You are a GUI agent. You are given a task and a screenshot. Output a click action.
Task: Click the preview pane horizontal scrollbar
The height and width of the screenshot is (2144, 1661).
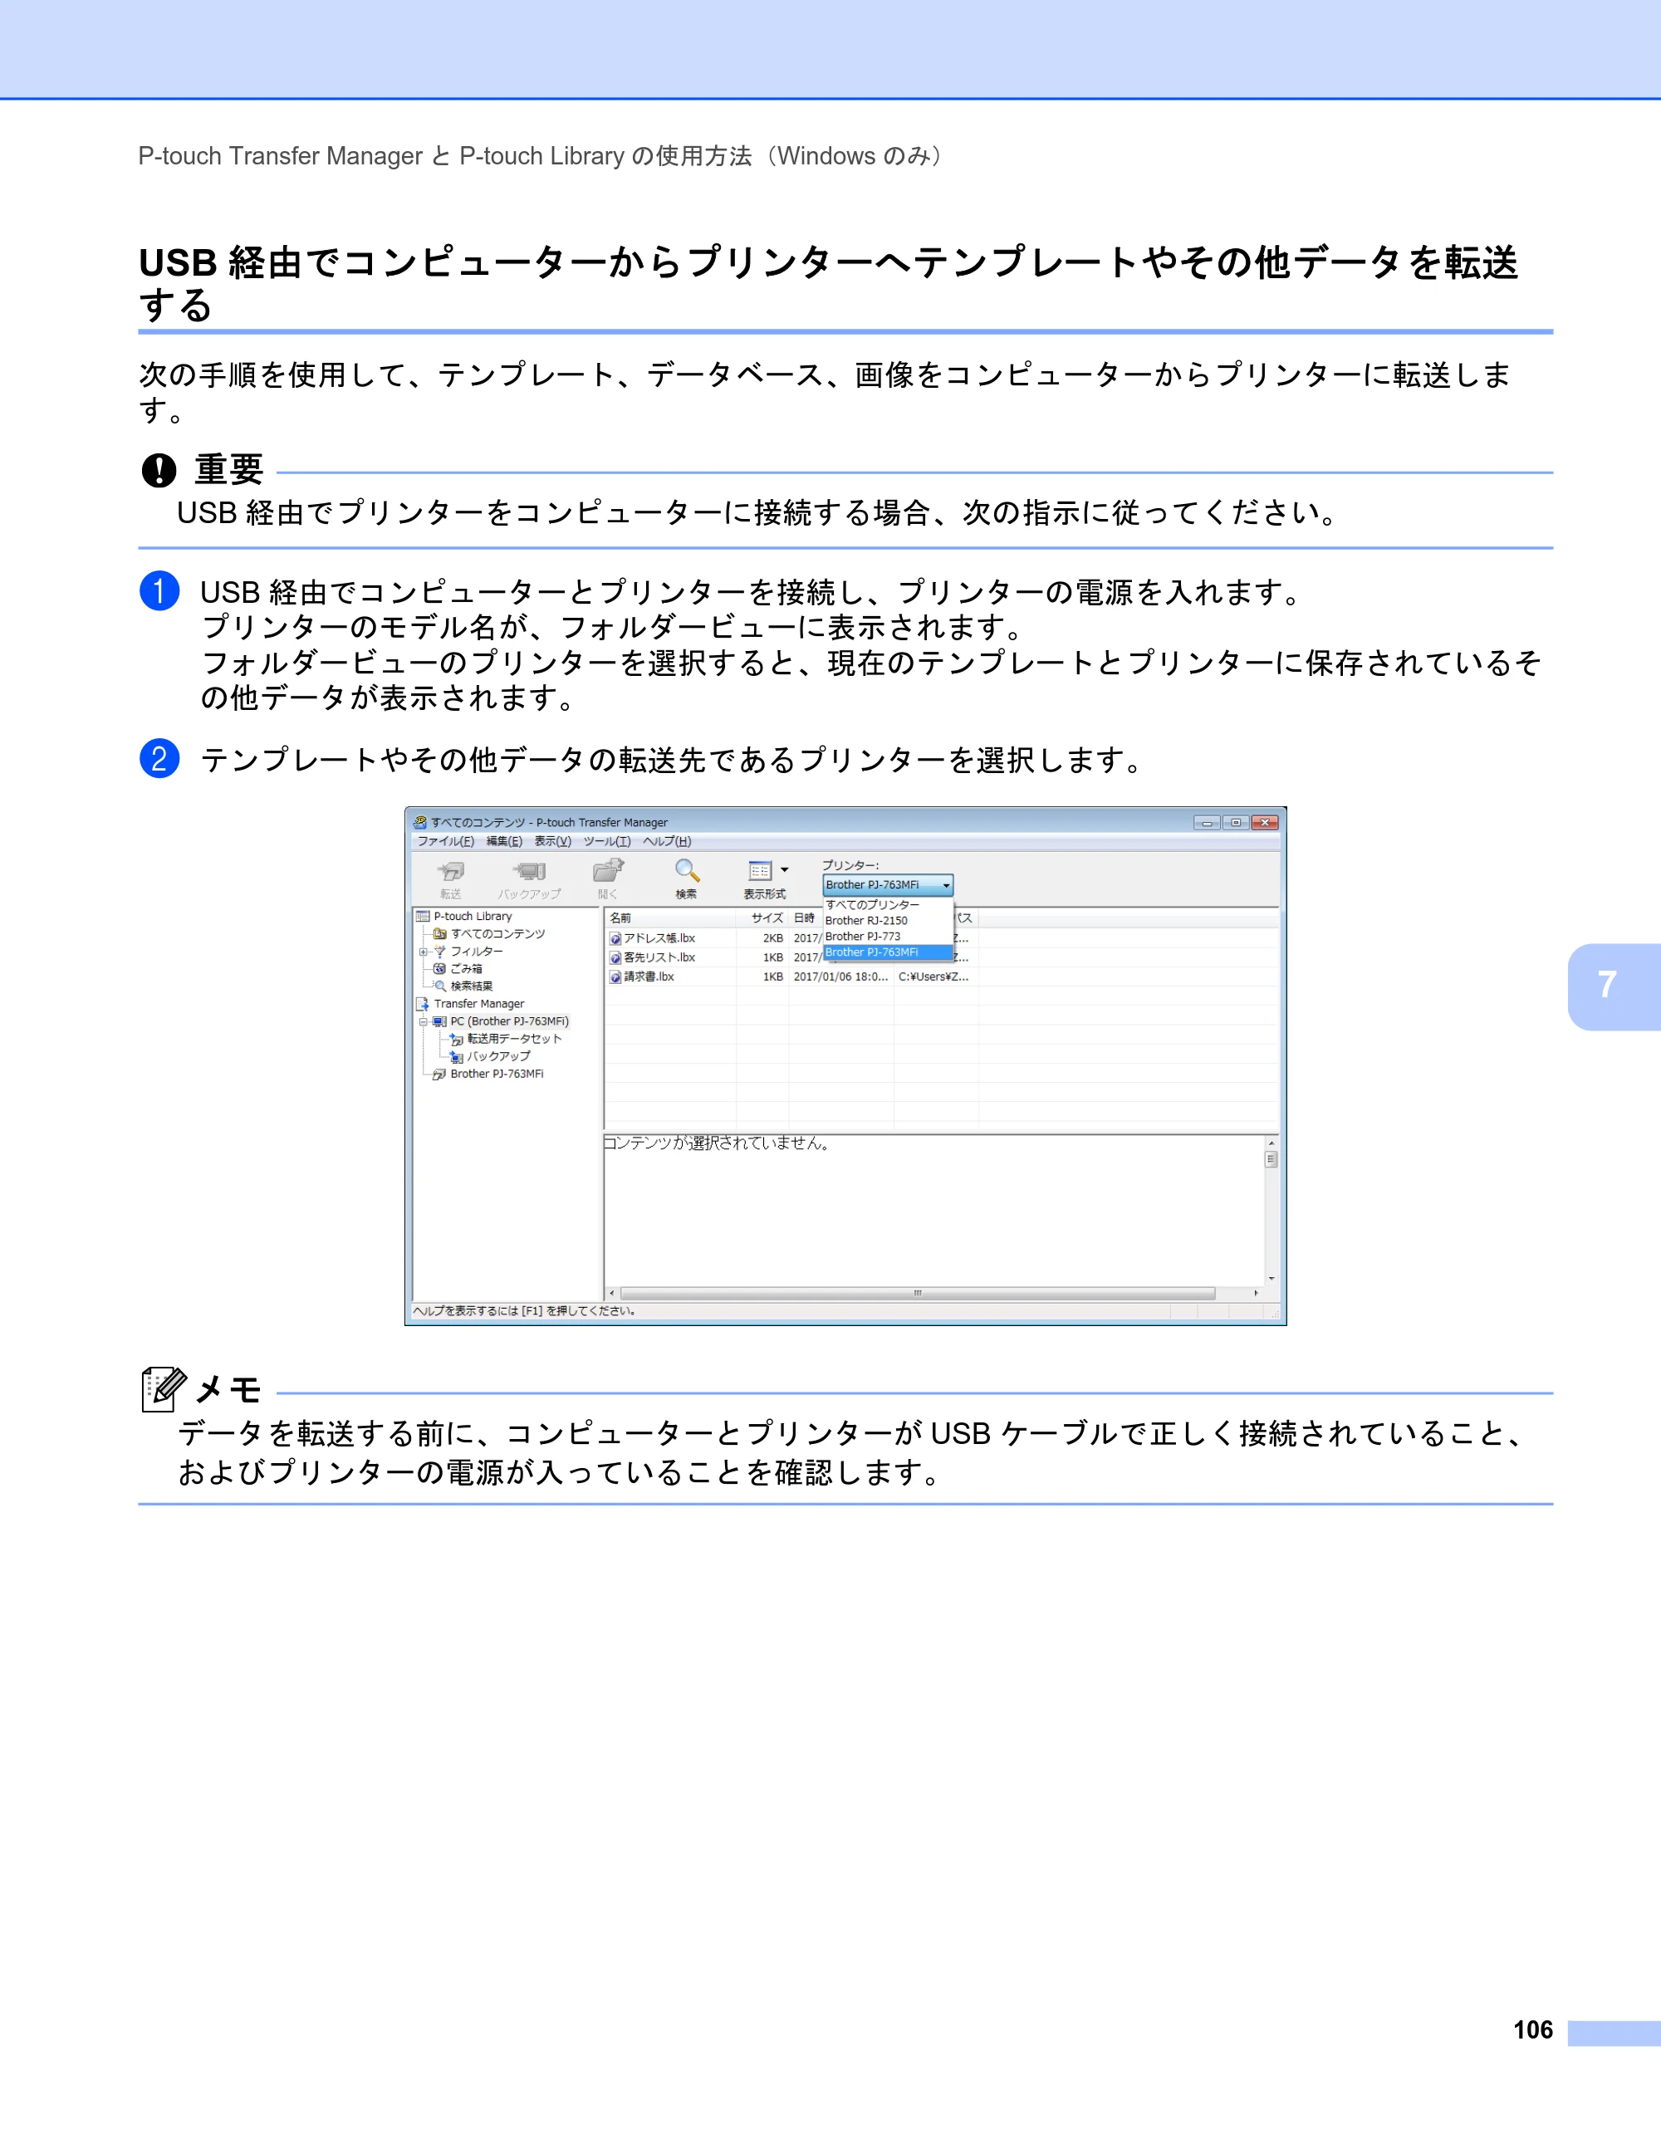[918, 1293]
